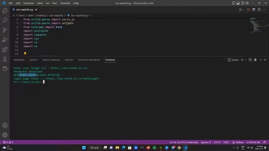269x151 pixels.
Task: Switch to the Jupyter panel tab
Action: [69, 60]
